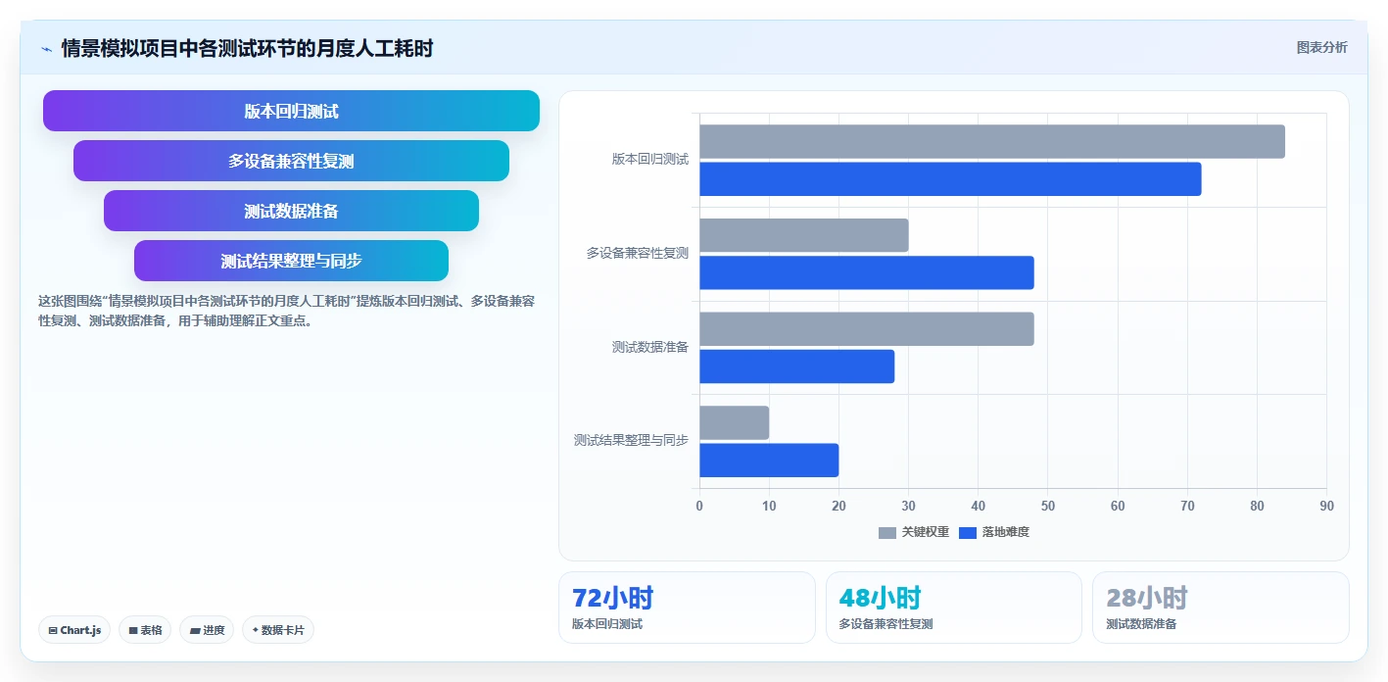Select the 测试数据准备 funnel stage
Image resolution: width=1388 pixels, height=682 pixels.
291,211
